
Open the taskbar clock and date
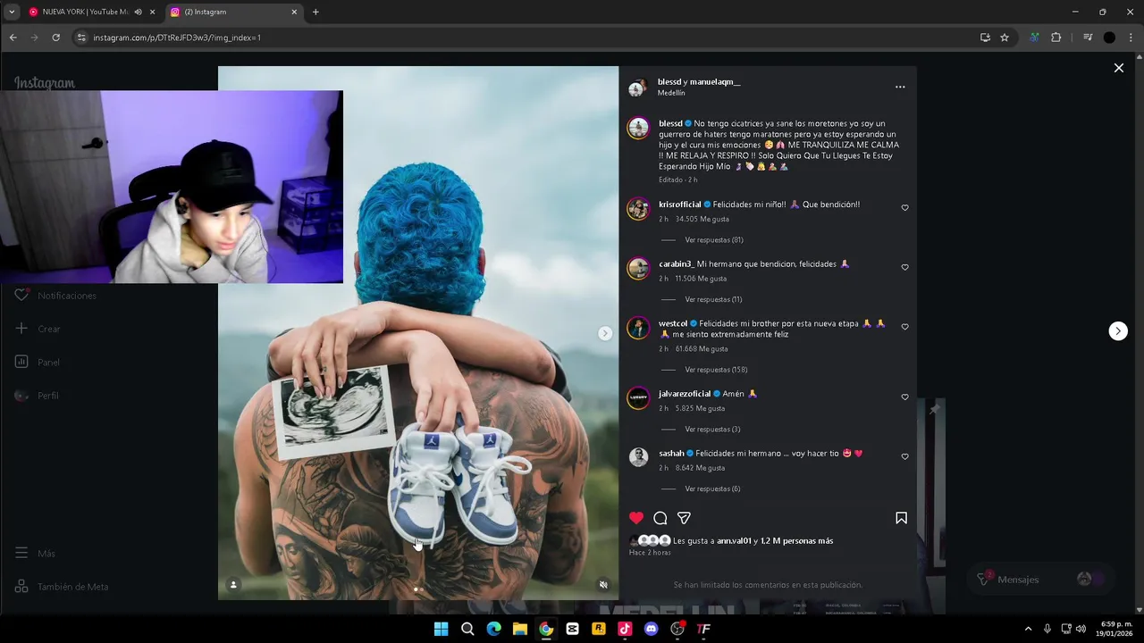[x=1116, y=629]
